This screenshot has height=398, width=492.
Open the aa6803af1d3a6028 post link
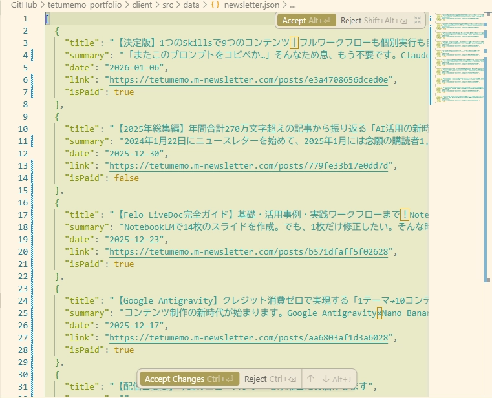click(248, 337)
